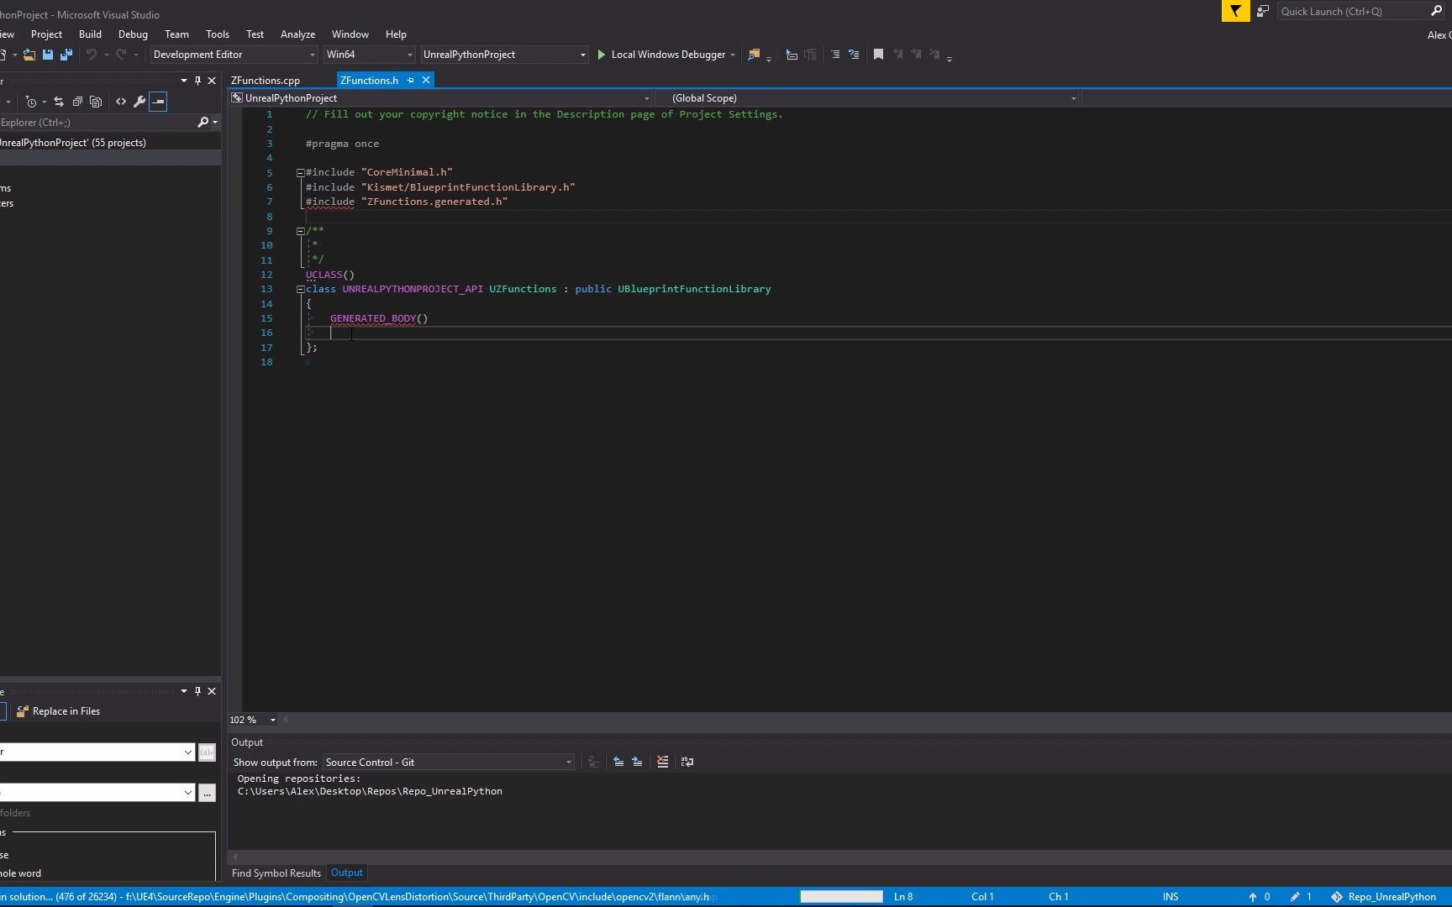Click the uncomment selected lines icon
Screen dimensions: 1452x907
coord(854,55)
